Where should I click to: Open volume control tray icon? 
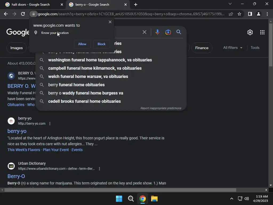[x=247, y=199]
